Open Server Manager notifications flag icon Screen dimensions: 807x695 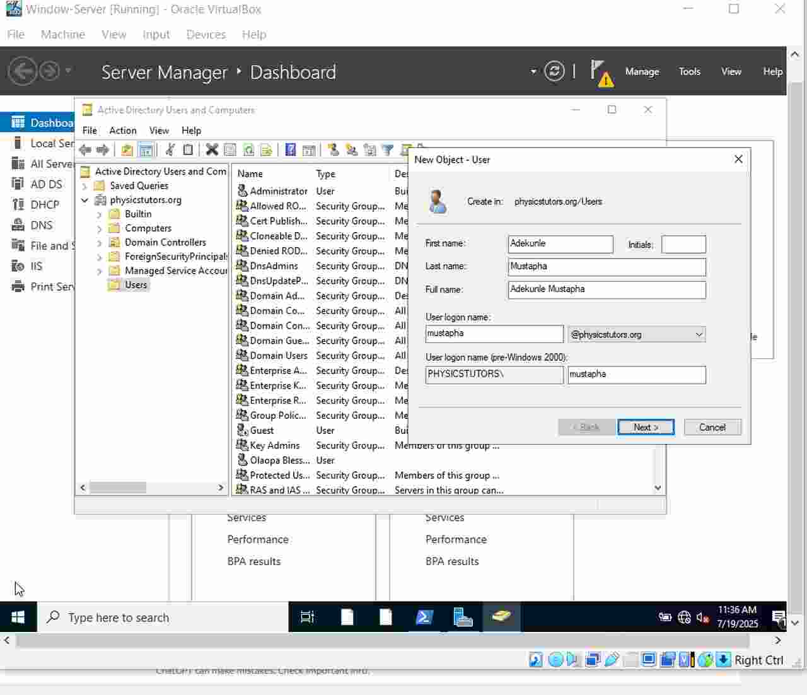(x=601, y=72)
